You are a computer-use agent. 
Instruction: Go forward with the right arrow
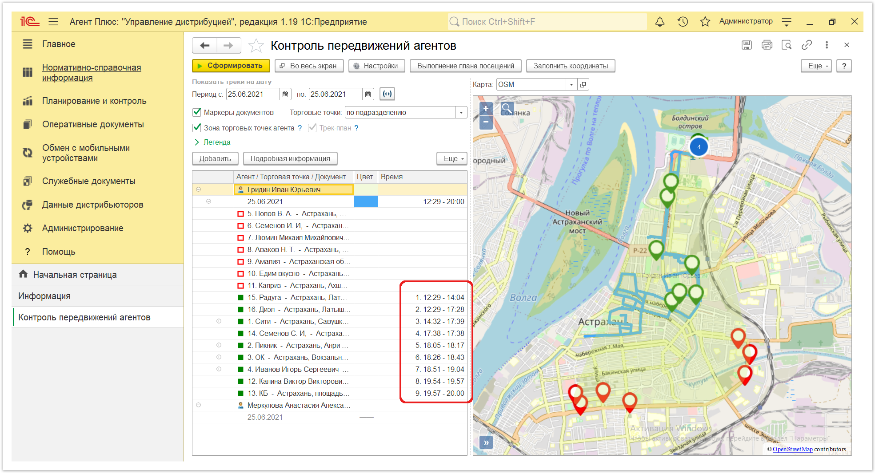click(228, 45)
